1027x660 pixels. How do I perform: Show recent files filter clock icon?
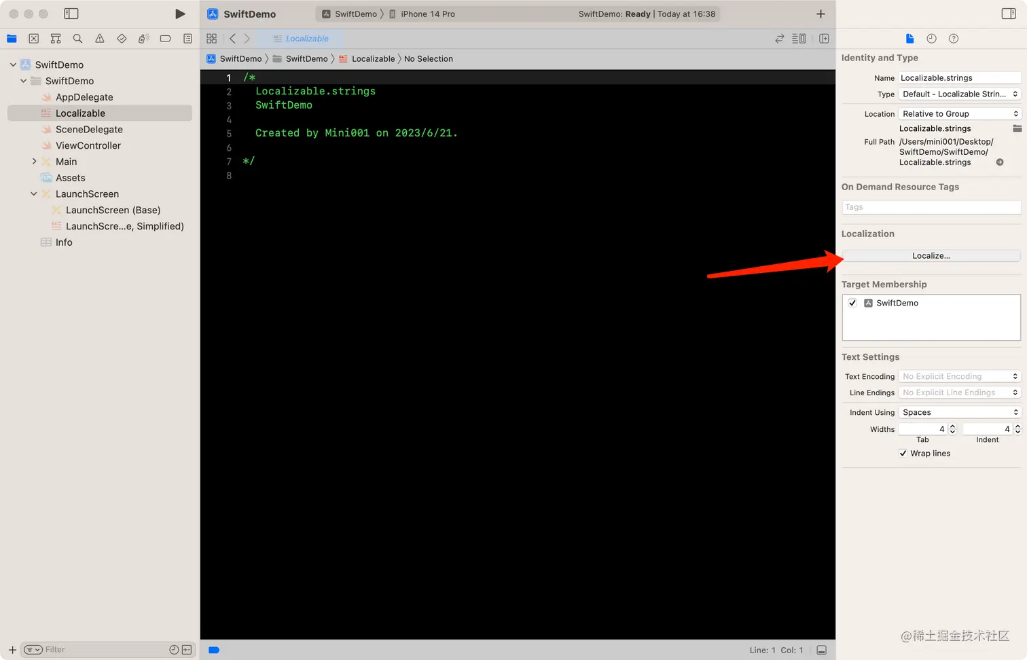pyautogui.click(x=174, y=650)
